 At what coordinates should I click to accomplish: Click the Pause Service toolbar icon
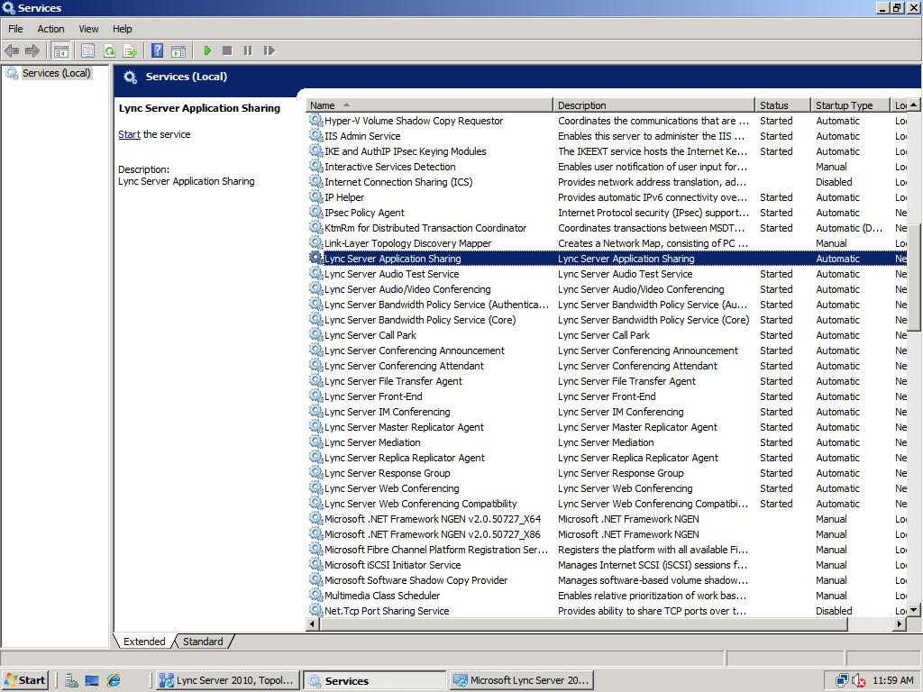point(248,50)
